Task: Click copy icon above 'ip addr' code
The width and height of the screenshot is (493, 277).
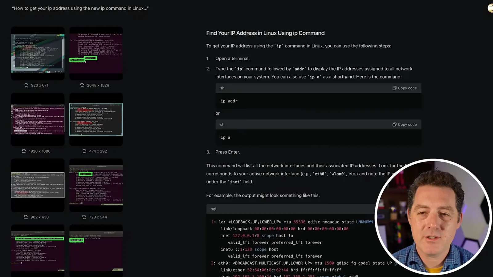Action: (394, 88)
